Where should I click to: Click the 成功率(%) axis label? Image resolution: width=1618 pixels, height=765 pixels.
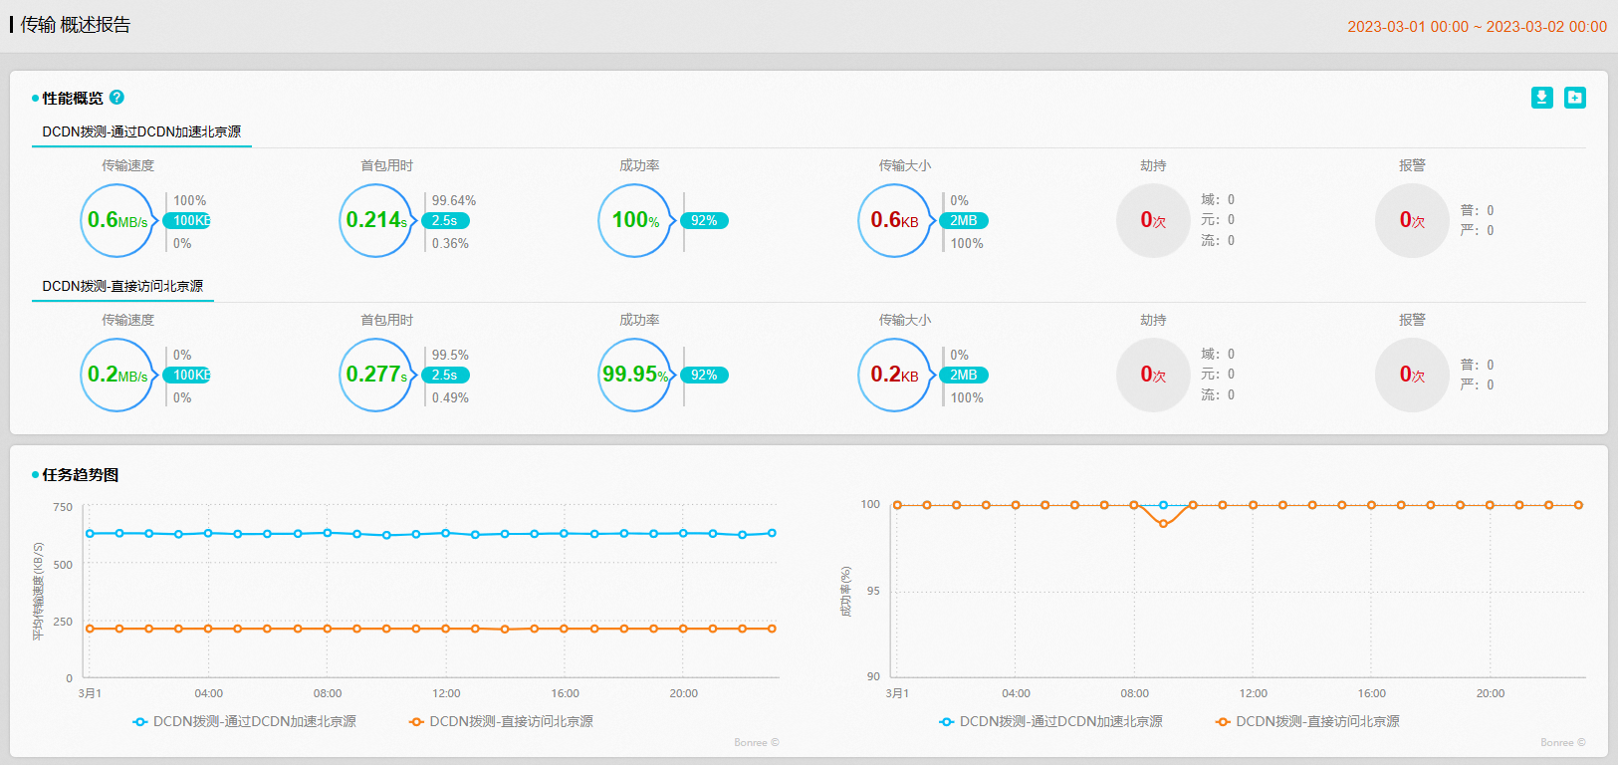846,592
